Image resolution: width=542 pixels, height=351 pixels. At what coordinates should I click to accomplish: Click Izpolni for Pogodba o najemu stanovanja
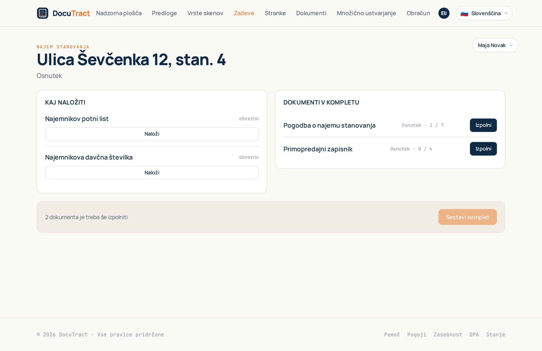tap(483, 125)
